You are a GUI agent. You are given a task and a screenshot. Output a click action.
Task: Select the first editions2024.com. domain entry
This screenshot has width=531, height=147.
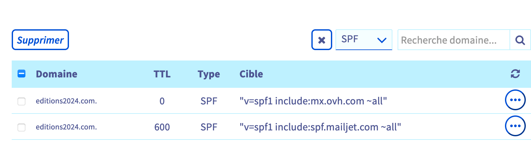pyautogui.click(x=66, y=101)
